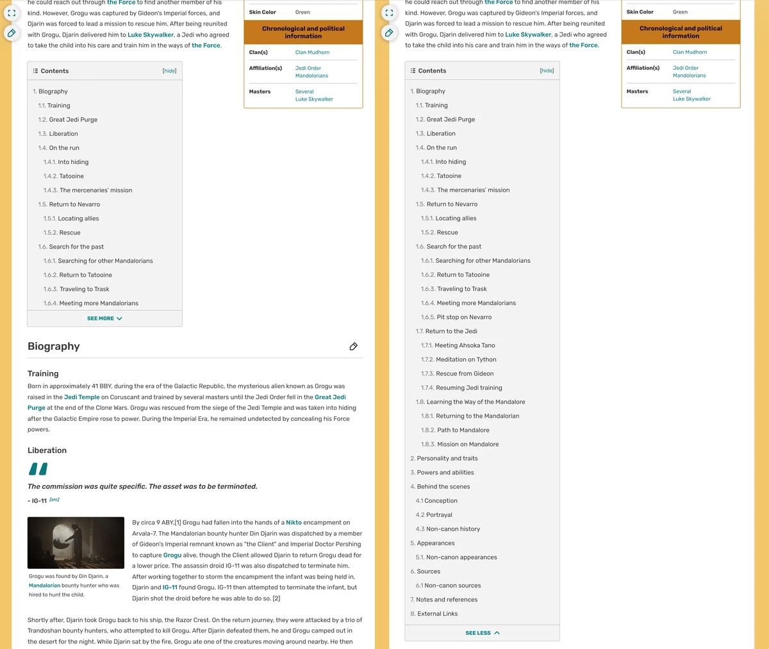The width and height of the screenshot is (769, 649).
Task: Open the IG-11 article link
Action: tap(169, 587)
